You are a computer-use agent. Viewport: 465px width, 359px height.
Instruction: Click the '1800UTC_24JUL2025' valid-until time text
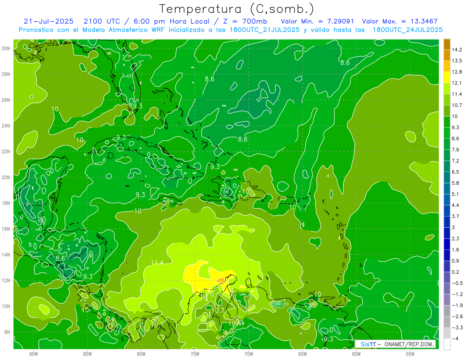[407, 30]
